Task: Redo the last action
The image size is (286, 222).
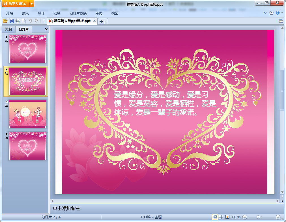Action: 36,21
